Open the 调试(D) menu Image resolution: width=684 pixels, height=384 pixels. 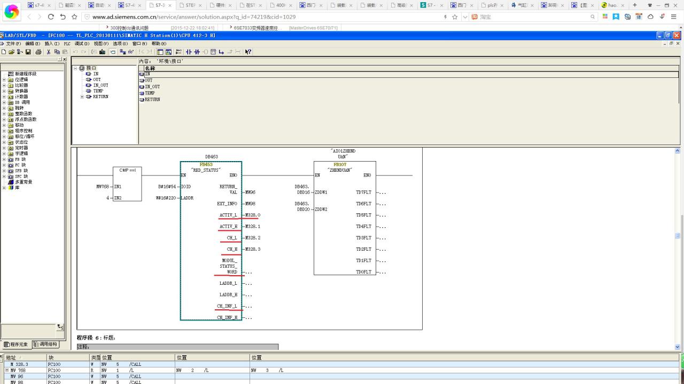coord(82,44)
